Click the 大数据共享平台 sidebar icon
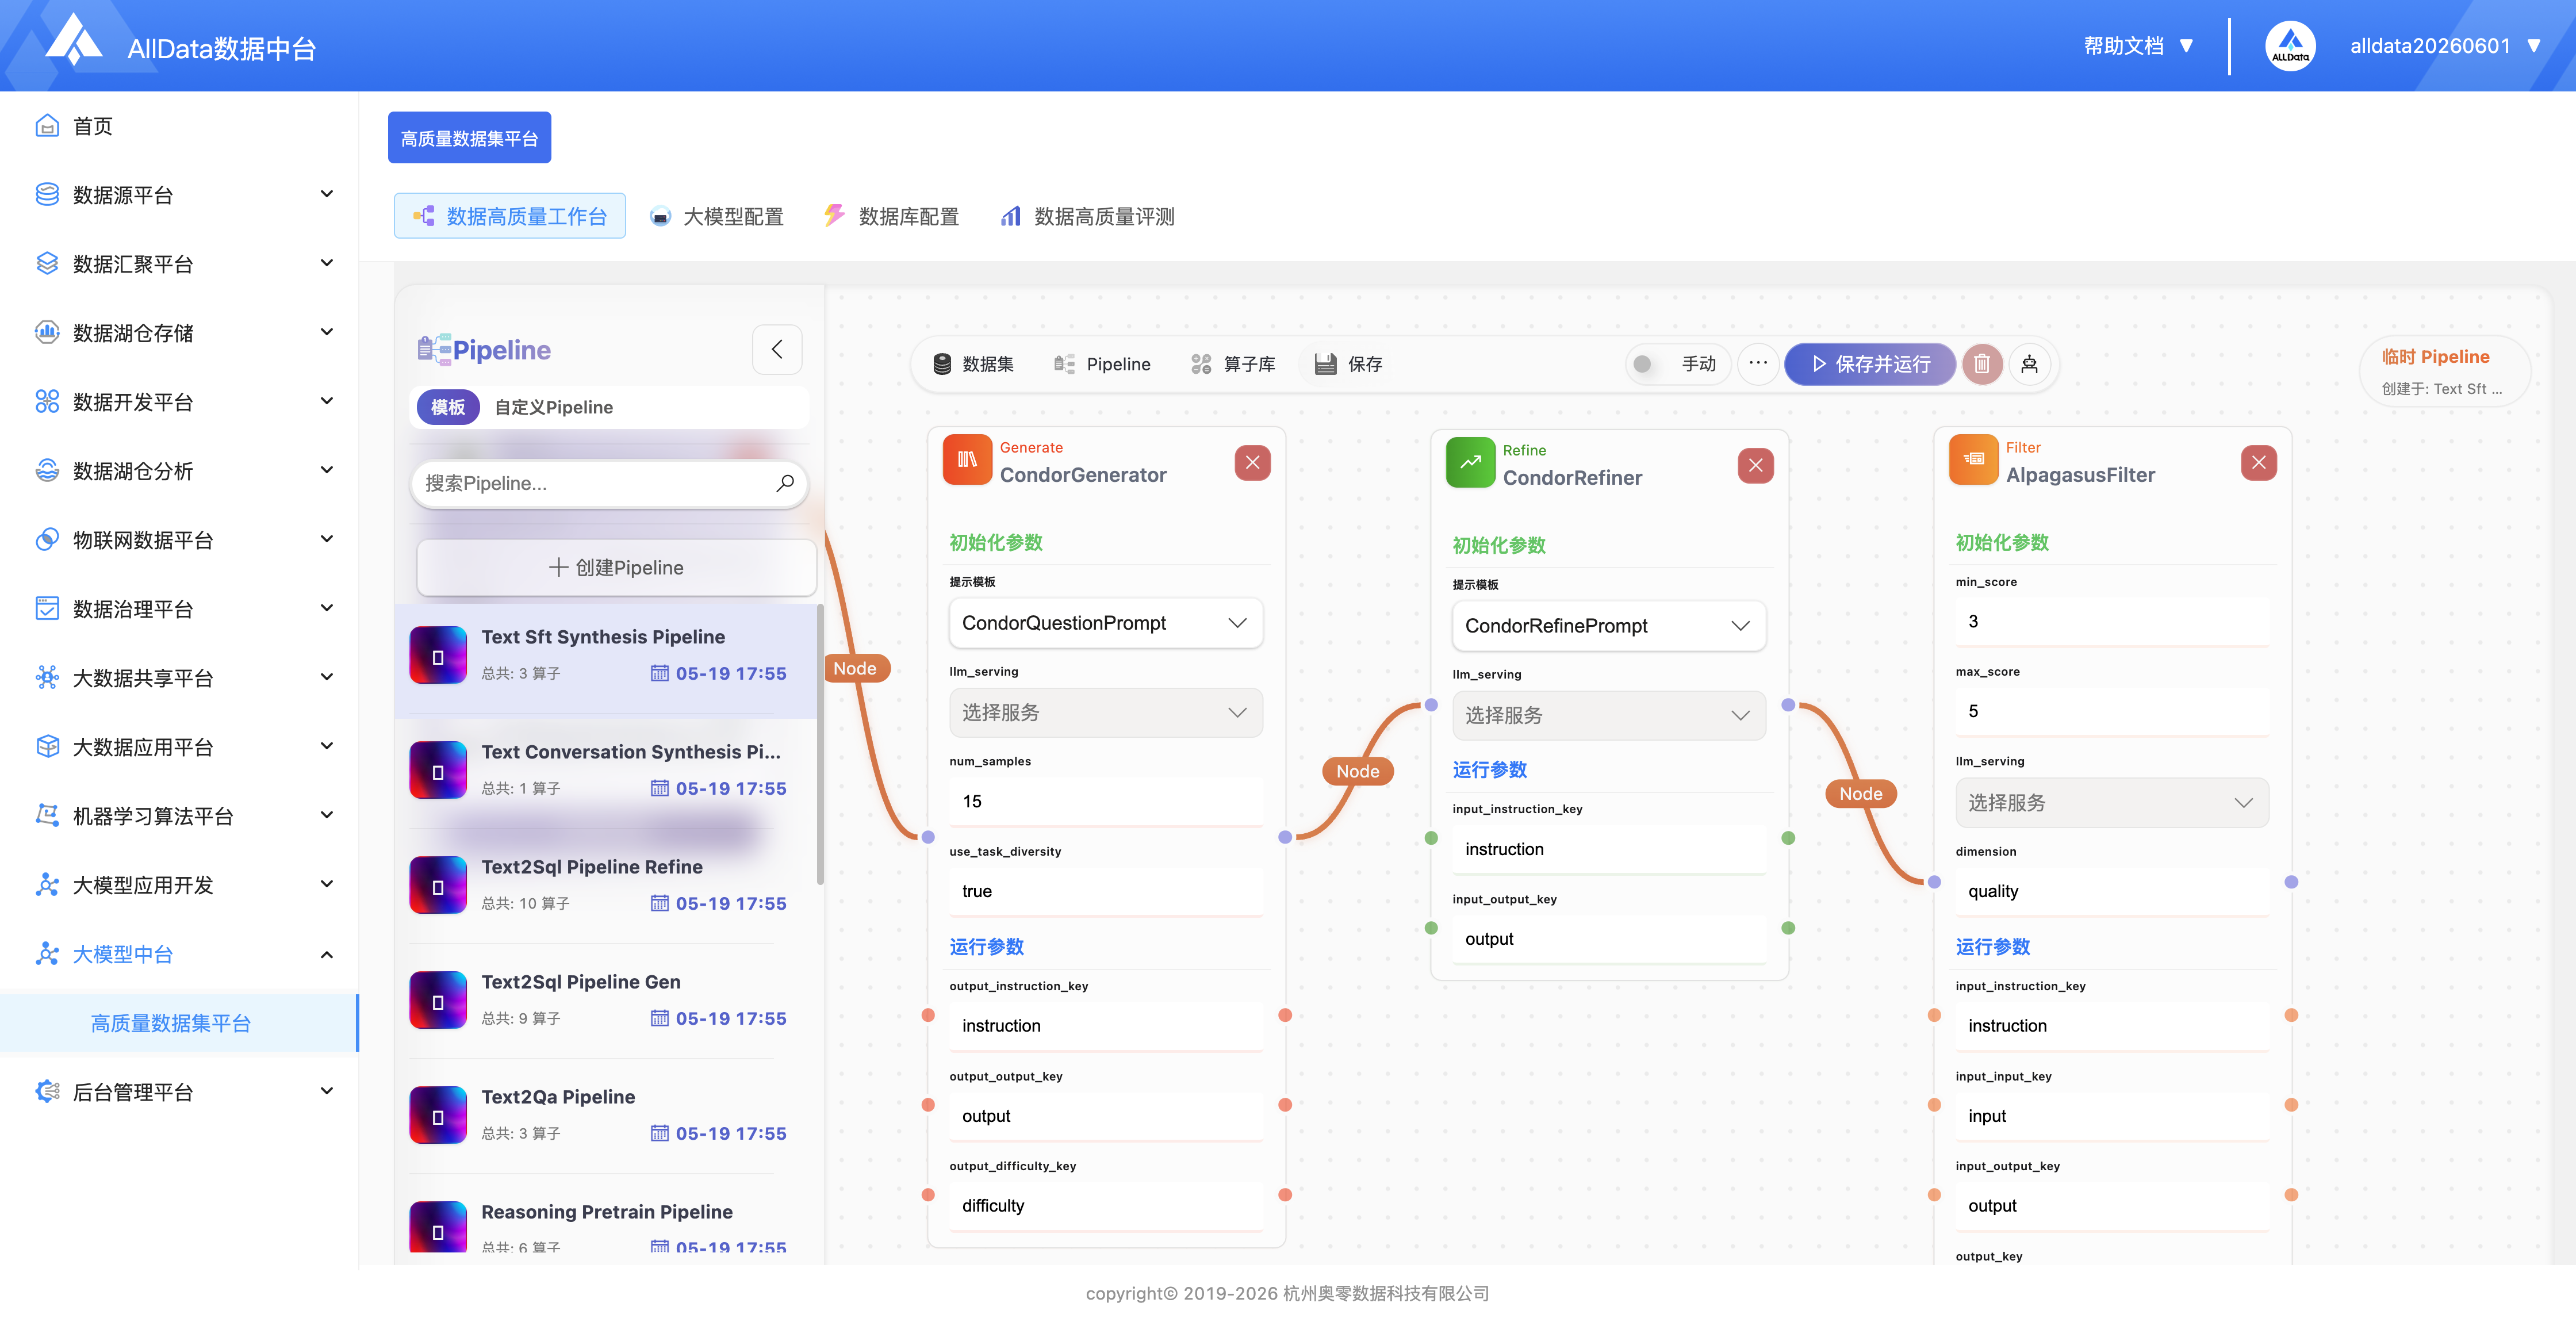 point(47,678)
